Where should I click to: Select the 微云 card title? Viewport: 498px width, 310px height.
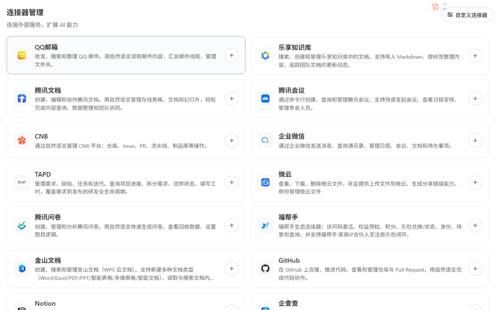click(285, 174)
